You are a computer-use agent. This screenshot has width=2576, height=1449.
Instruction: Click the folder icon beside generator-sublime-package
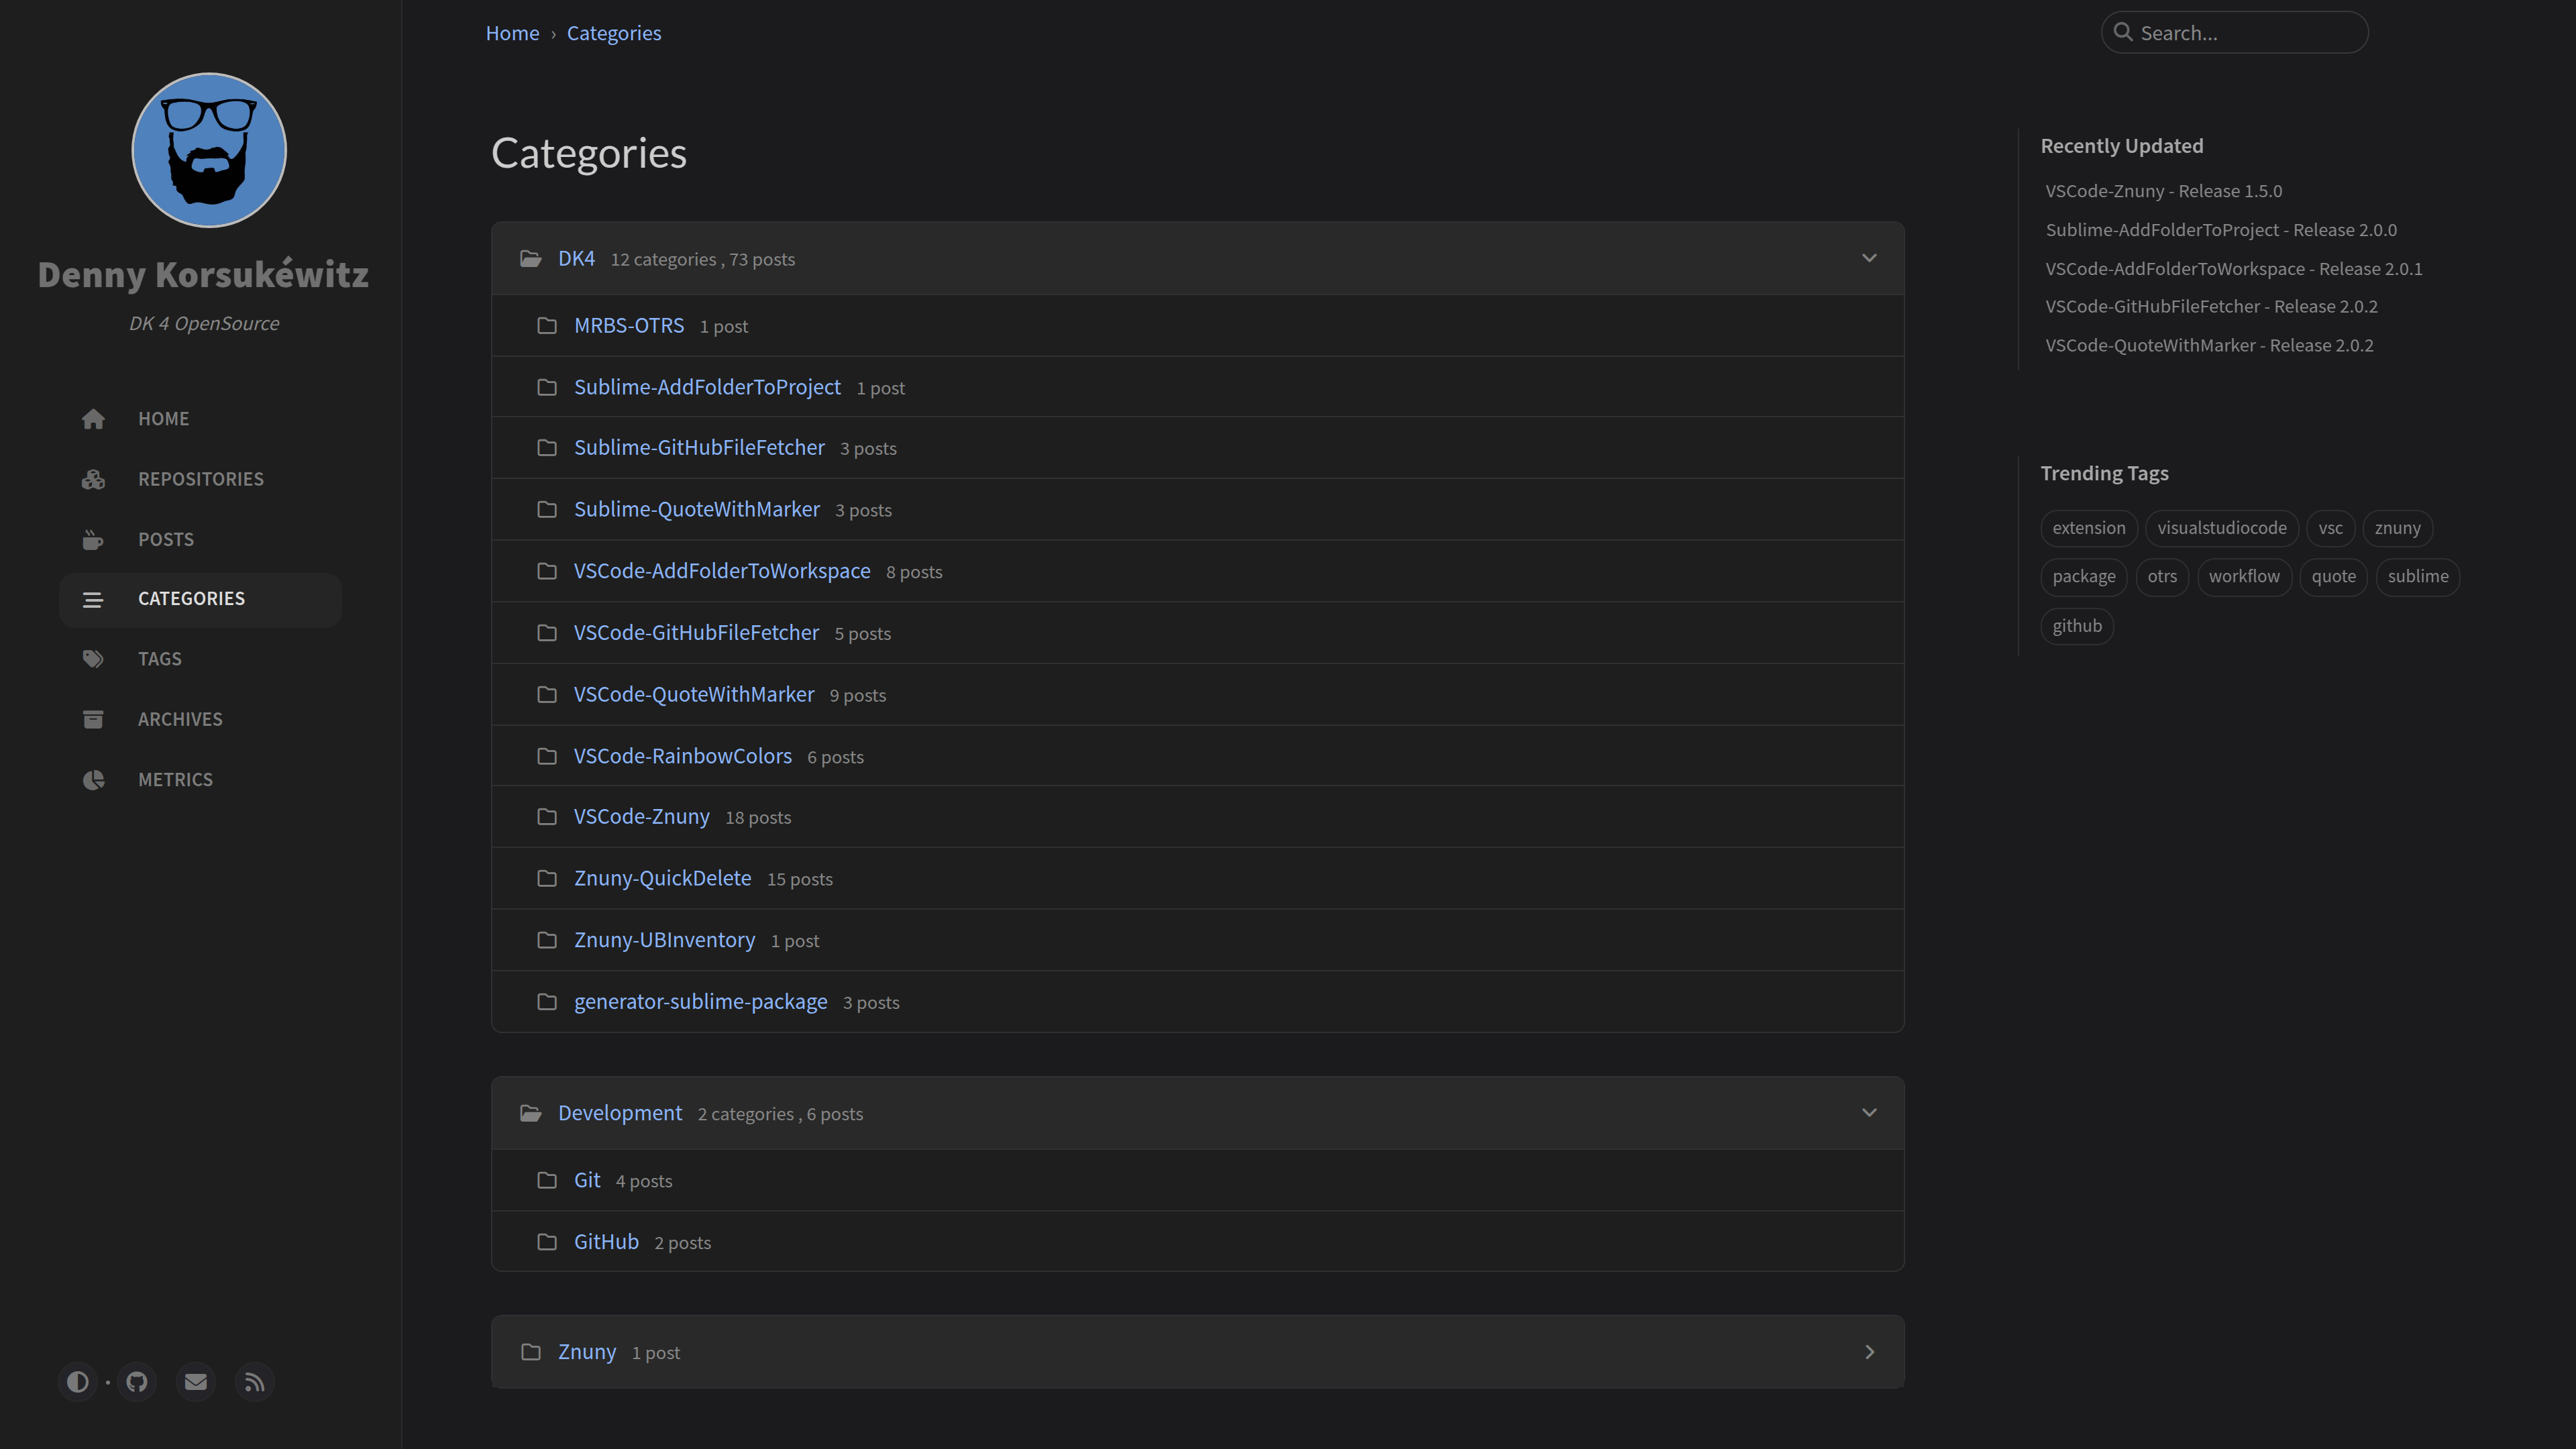pyautogui.click(x=547, y=1002)
